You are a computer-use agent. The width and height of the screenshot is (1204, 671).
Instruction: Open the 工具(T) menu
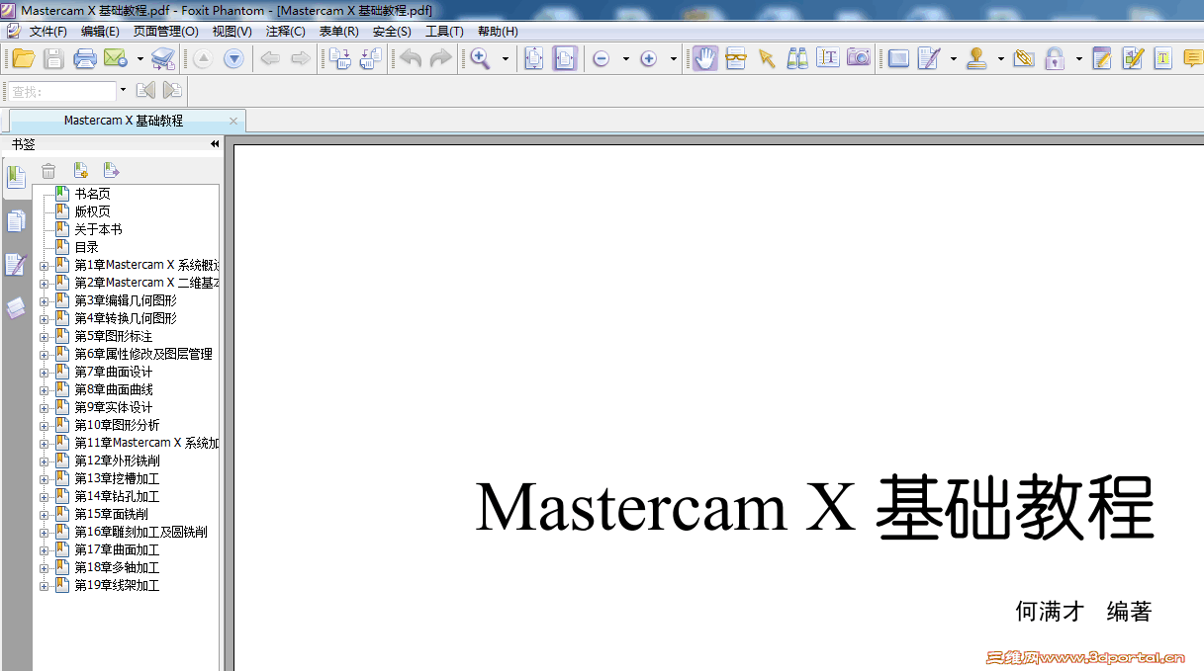pyautogui.click(x=444, y=32)
